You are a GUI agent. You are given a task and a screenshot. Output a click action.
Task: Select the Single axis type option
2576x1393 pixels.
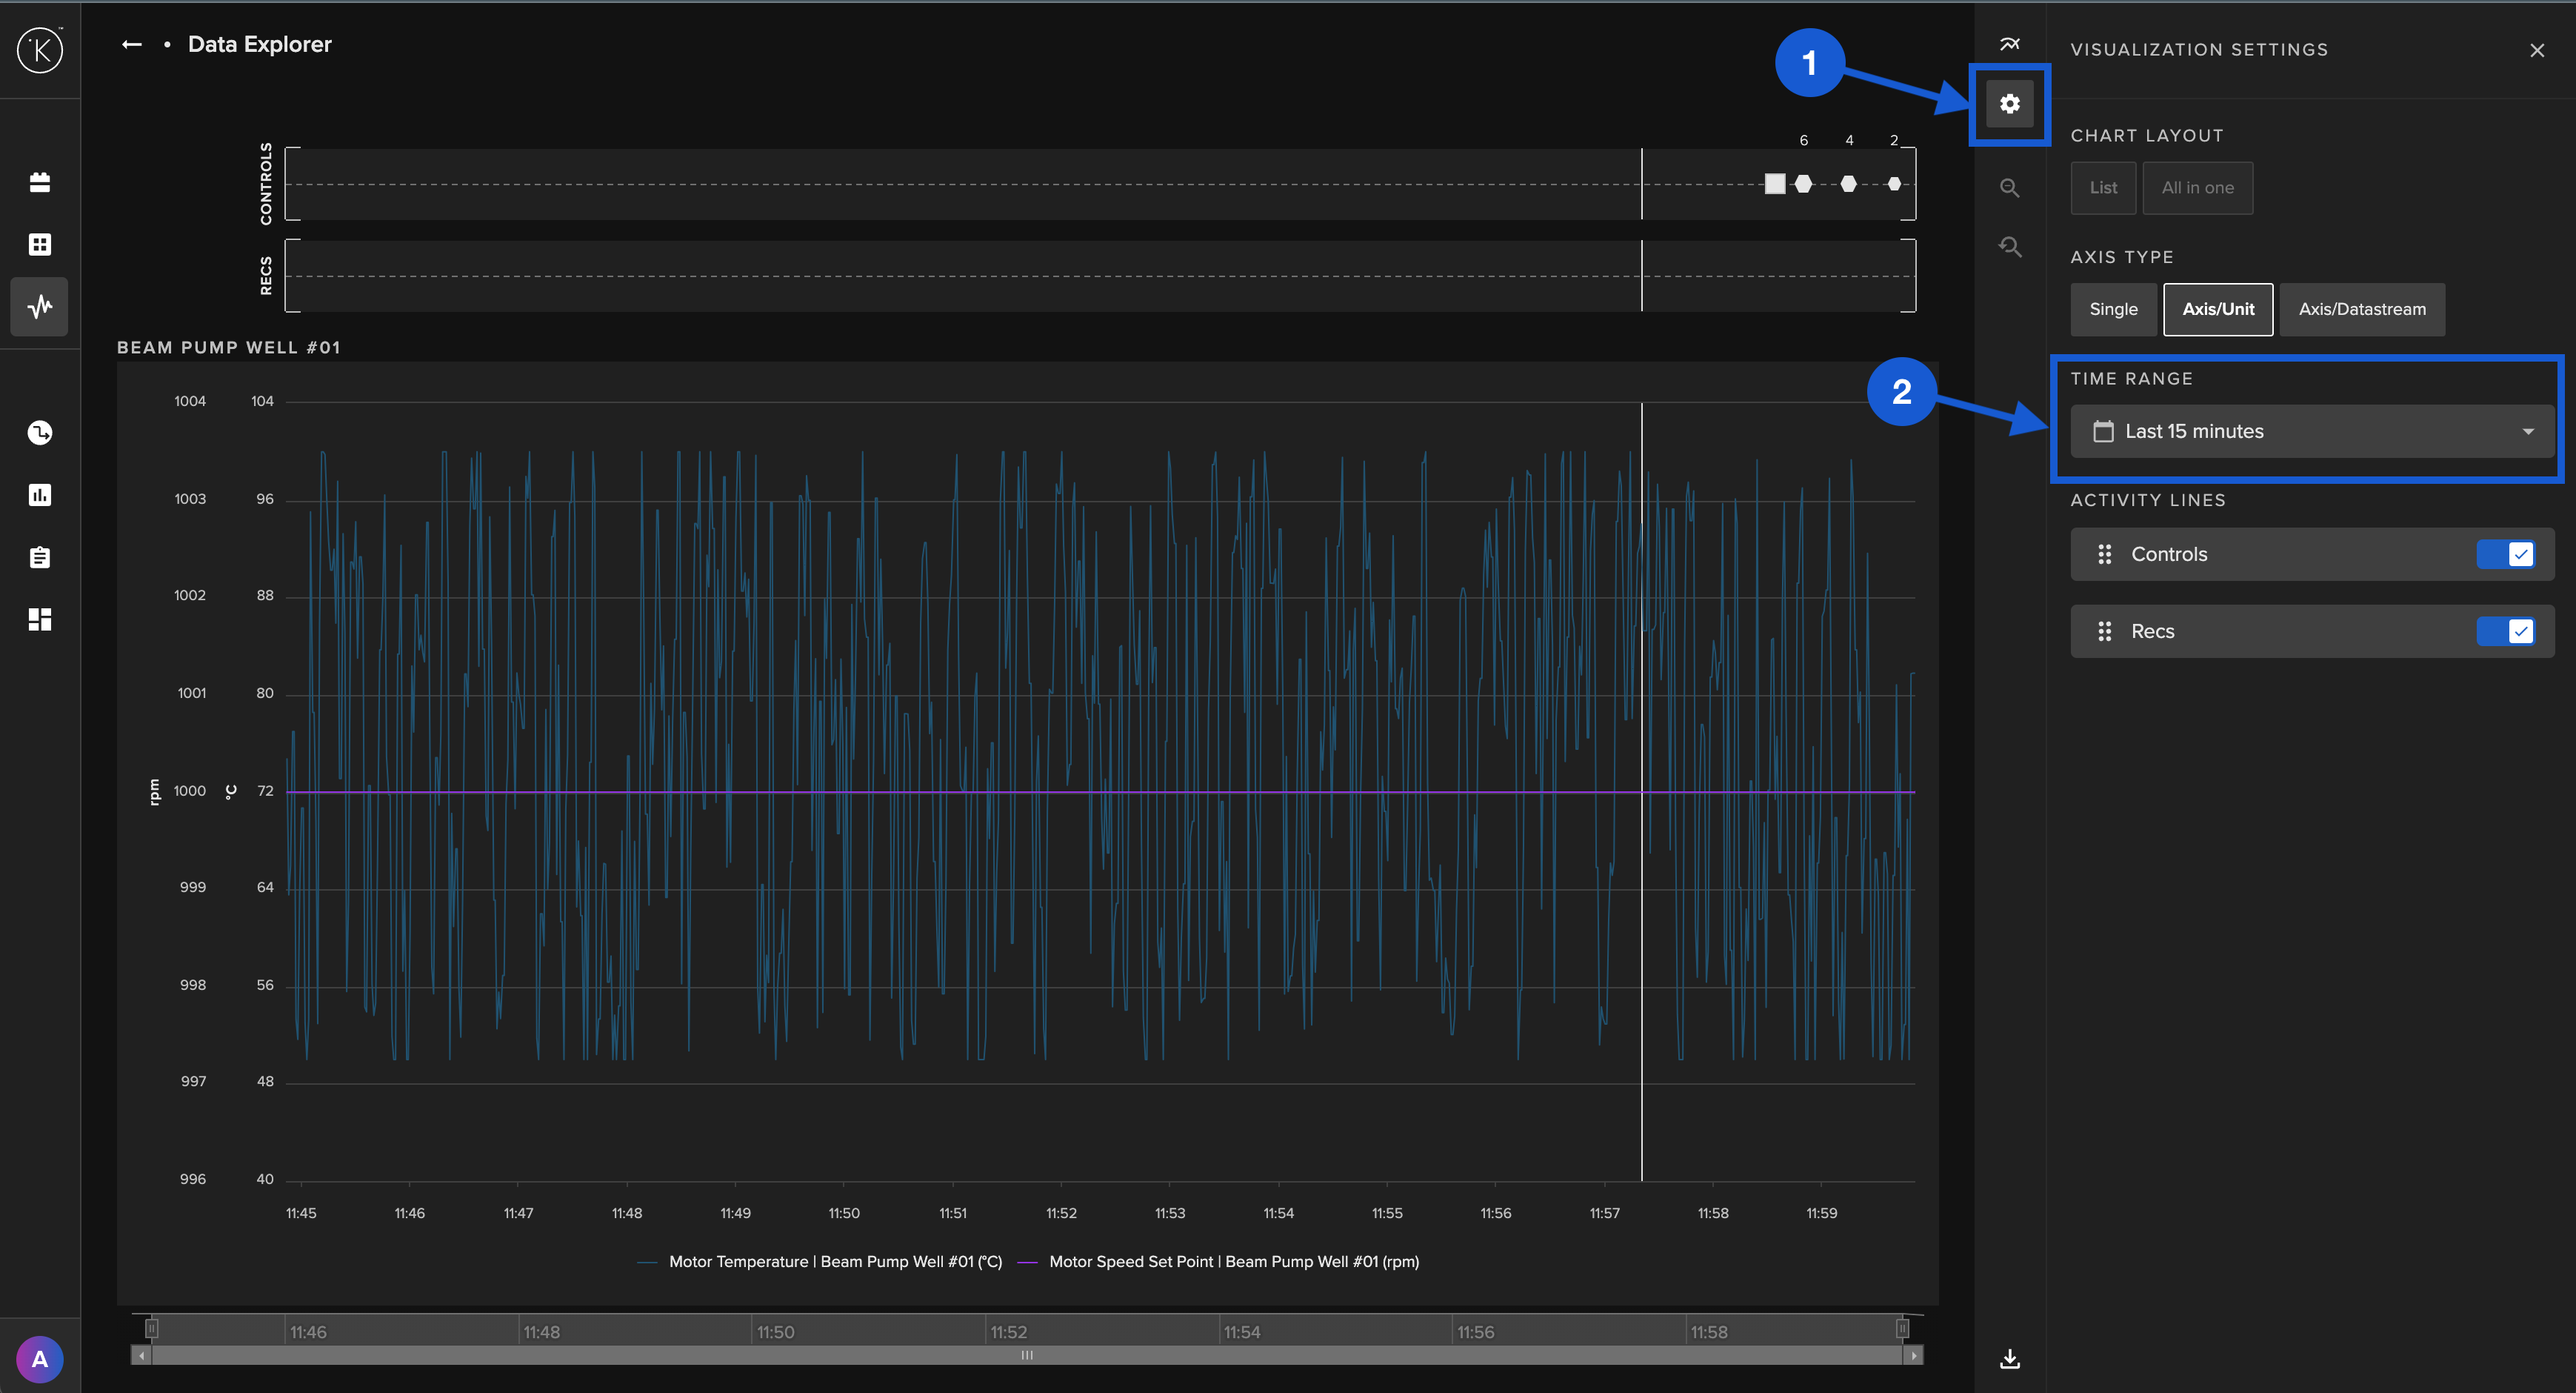(x=2113, y=309)
